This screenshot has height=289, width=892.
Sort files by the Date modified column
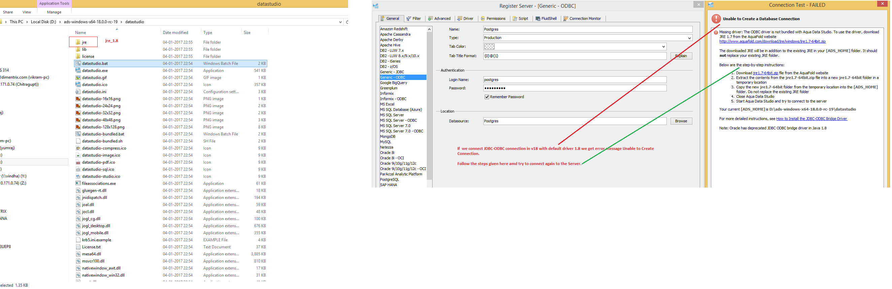click(175, 33)
